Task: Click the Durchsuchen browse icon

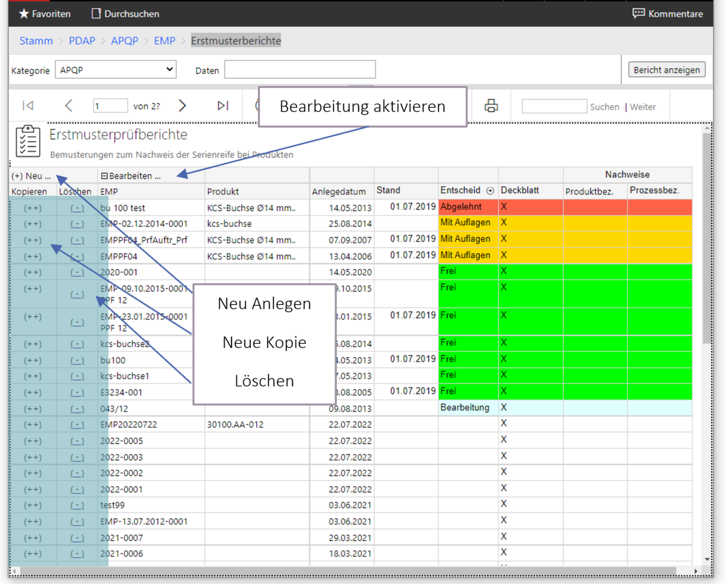Action: tap(96, 14)
